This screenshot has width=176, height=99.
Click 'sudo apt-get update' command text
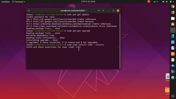[x=78, y=15]
